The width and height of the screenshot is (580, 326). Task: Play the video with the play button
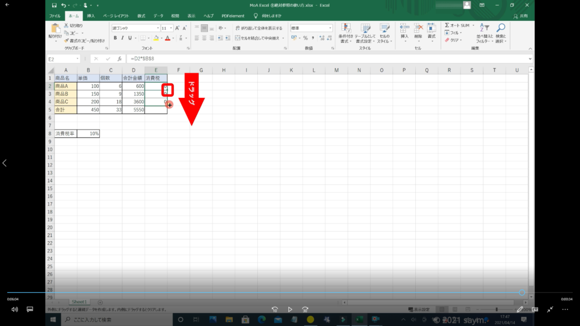290,310
